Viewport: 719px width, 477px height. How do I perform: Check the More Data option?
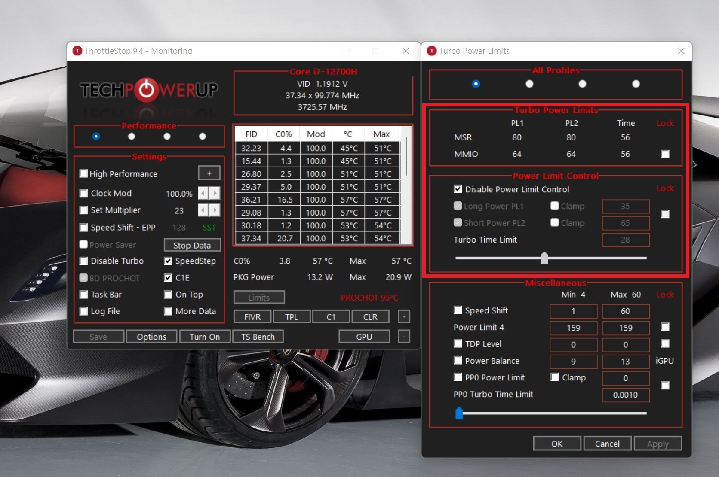pyautogui.click(x=168, y=311)
